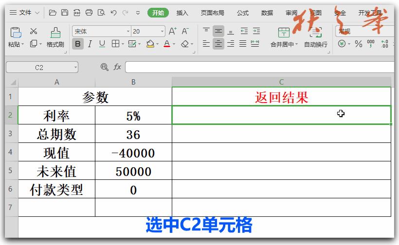Undo the last action
The width and height of the screenshot is (399, 245).
[x=113, y=13]
